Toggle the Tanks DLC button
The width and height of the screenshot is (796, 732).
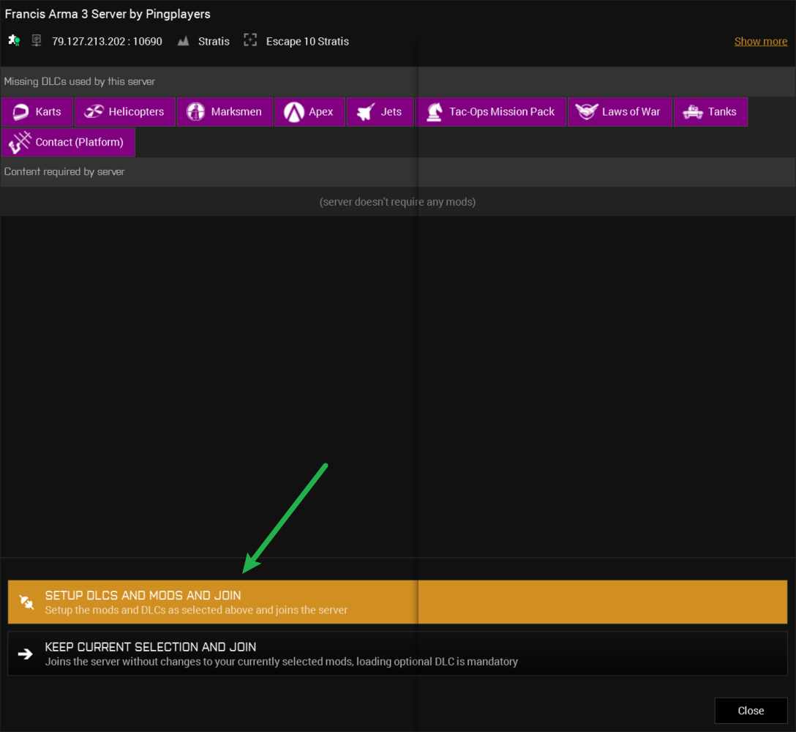click(x=710, y=112)
